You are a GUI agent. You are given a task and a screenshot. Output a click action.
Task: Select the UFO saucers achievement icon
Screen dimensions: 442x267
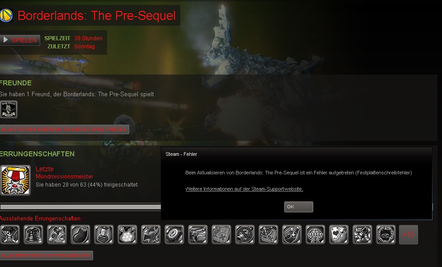click(315, 234)
